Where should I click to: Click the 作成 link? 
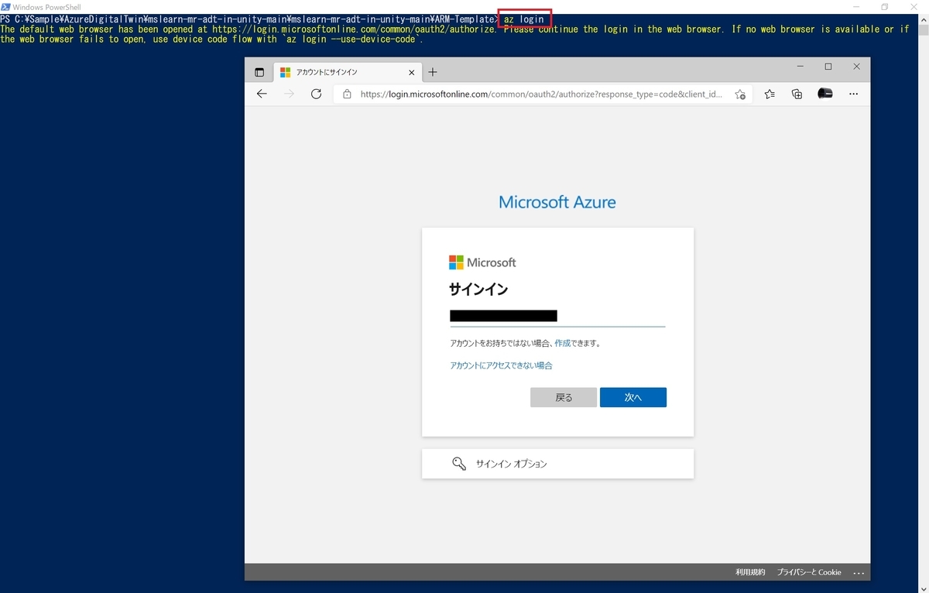[x=563, y=343]
